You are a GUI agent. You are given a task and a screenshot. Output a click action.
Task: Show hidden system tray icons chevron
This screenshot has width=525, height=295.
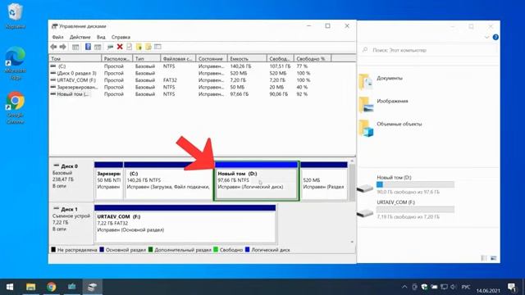[404, 287]
